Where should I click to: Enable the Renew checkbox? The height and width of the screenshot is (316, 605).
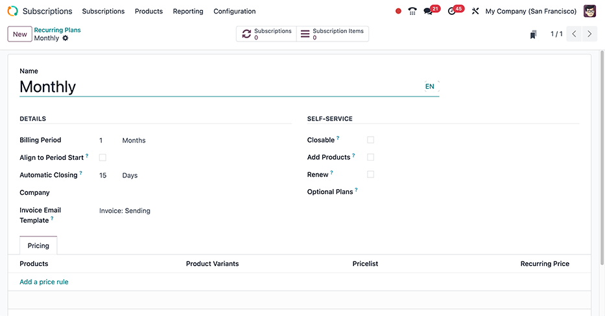[370, 175]
